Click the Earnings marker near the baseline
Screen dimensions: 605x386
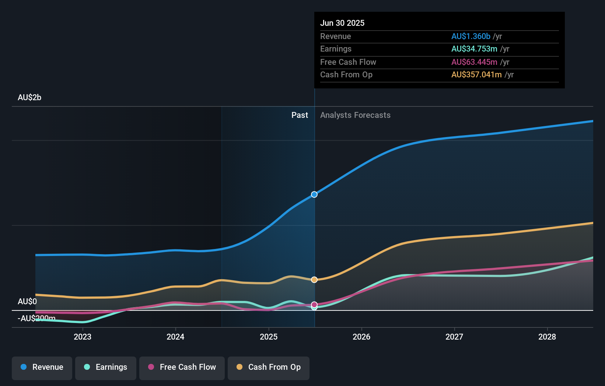[314, 308]
